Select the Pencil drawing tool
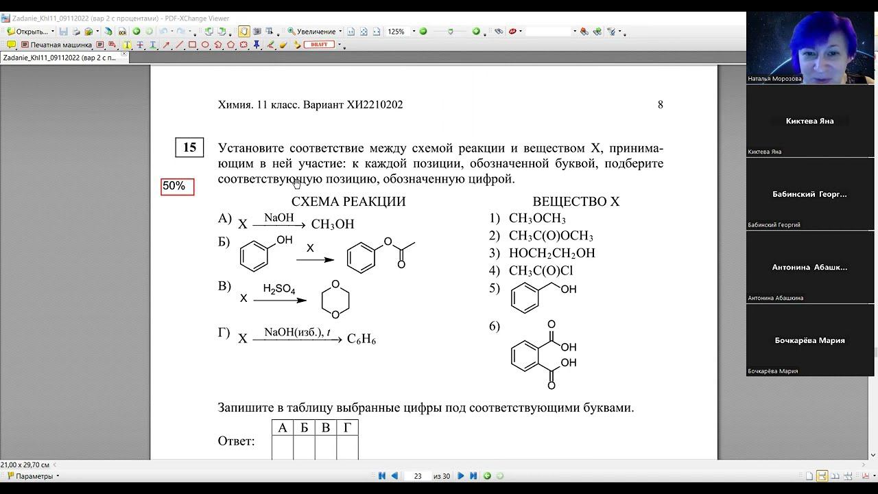The width and height of the screenshot is (878, 494). (x=271, y=45)
